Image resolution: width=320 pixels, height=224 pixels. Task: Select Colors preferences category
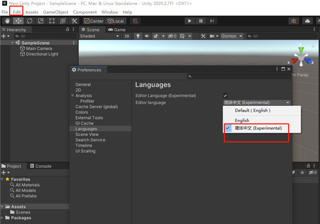tap(82, 112)
